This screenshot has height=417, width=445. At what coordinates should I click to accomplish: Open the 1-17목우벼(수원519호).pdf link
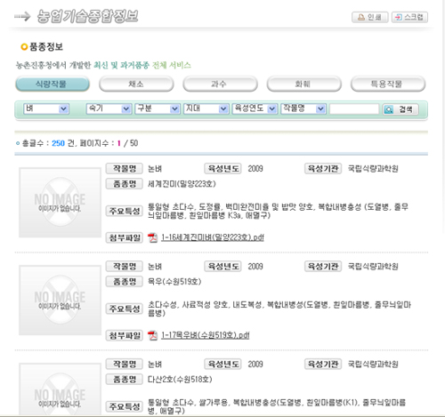point(205,335)
